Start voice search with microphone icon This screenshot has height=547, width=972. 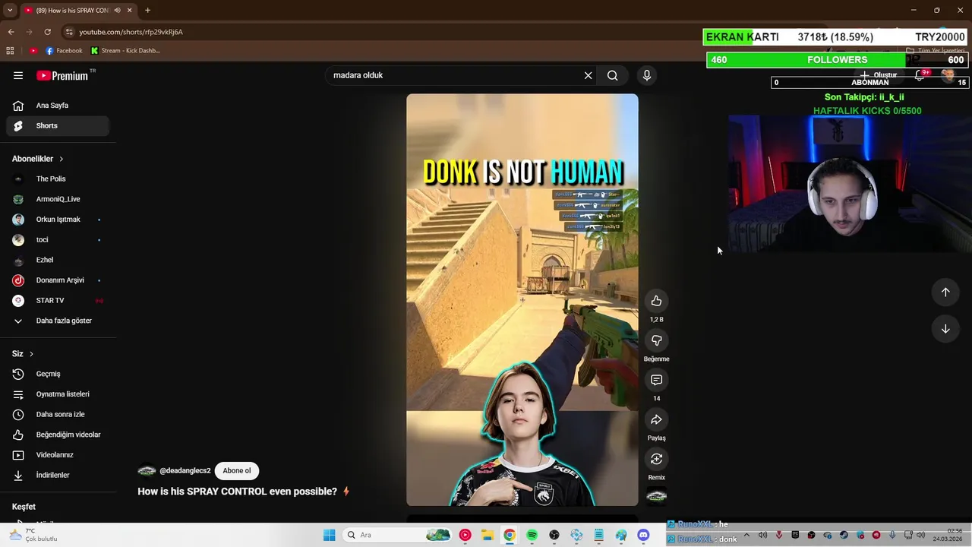(647, 75)
